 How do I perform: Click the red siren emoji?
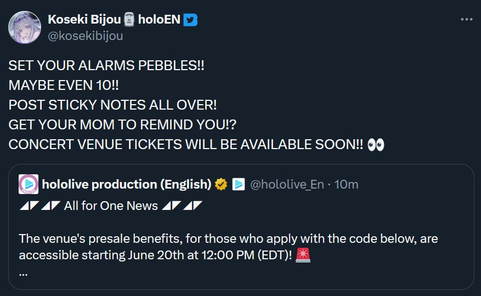[303, 255]
